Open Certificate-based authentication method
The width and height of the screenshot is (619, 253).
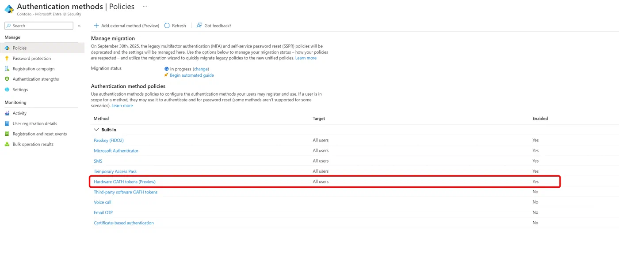coord(124,223)
